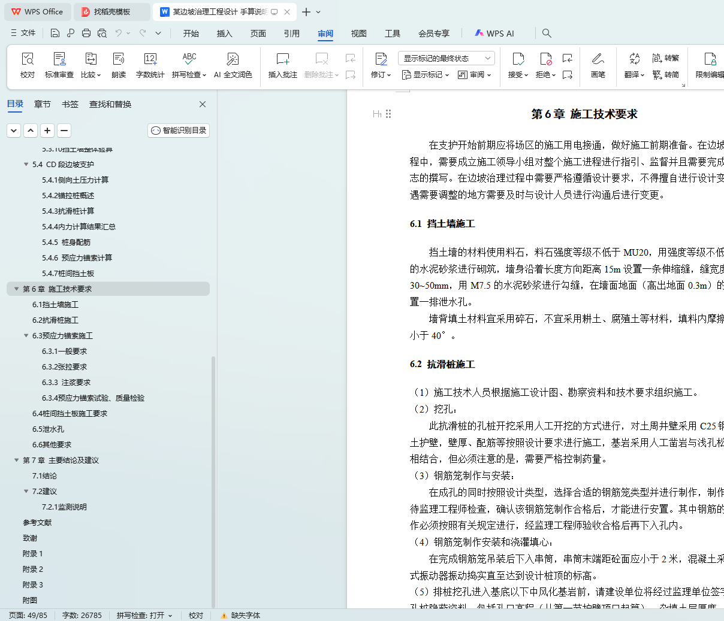Click the 标准审查 tool

click(x=59, y=65)
